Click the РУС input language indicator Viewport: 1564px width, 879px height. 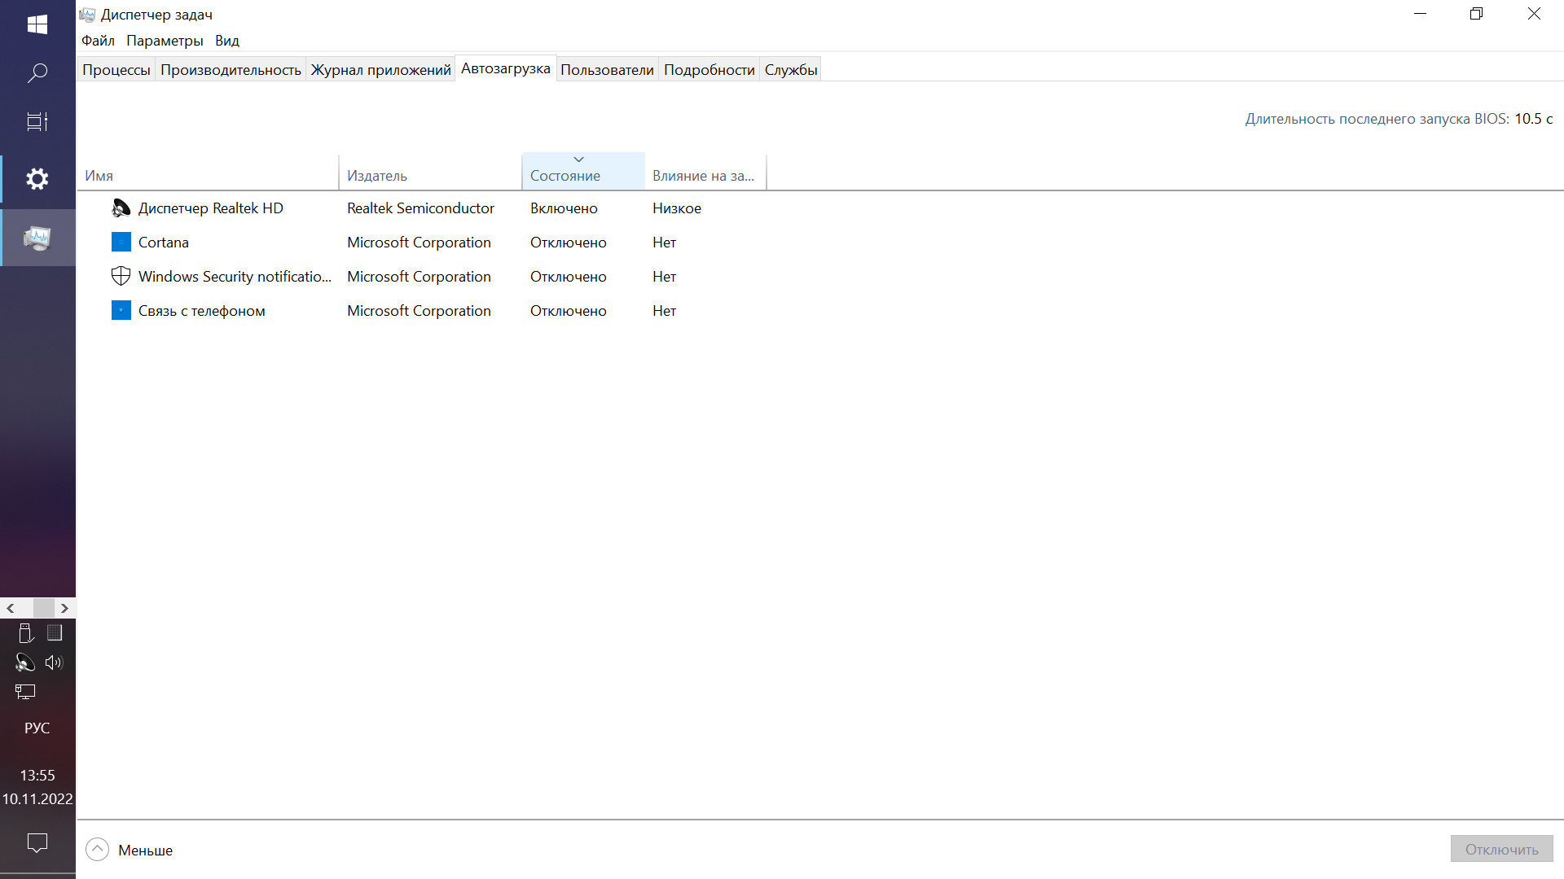(37, 728)
